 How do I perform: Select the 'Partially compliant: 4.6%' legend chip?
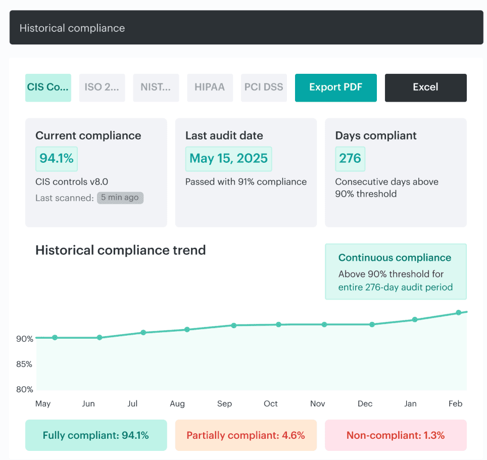246,435
